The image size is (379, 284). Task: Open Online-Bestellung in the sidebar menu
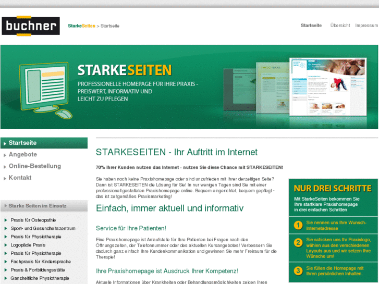(x=35, y=166)
